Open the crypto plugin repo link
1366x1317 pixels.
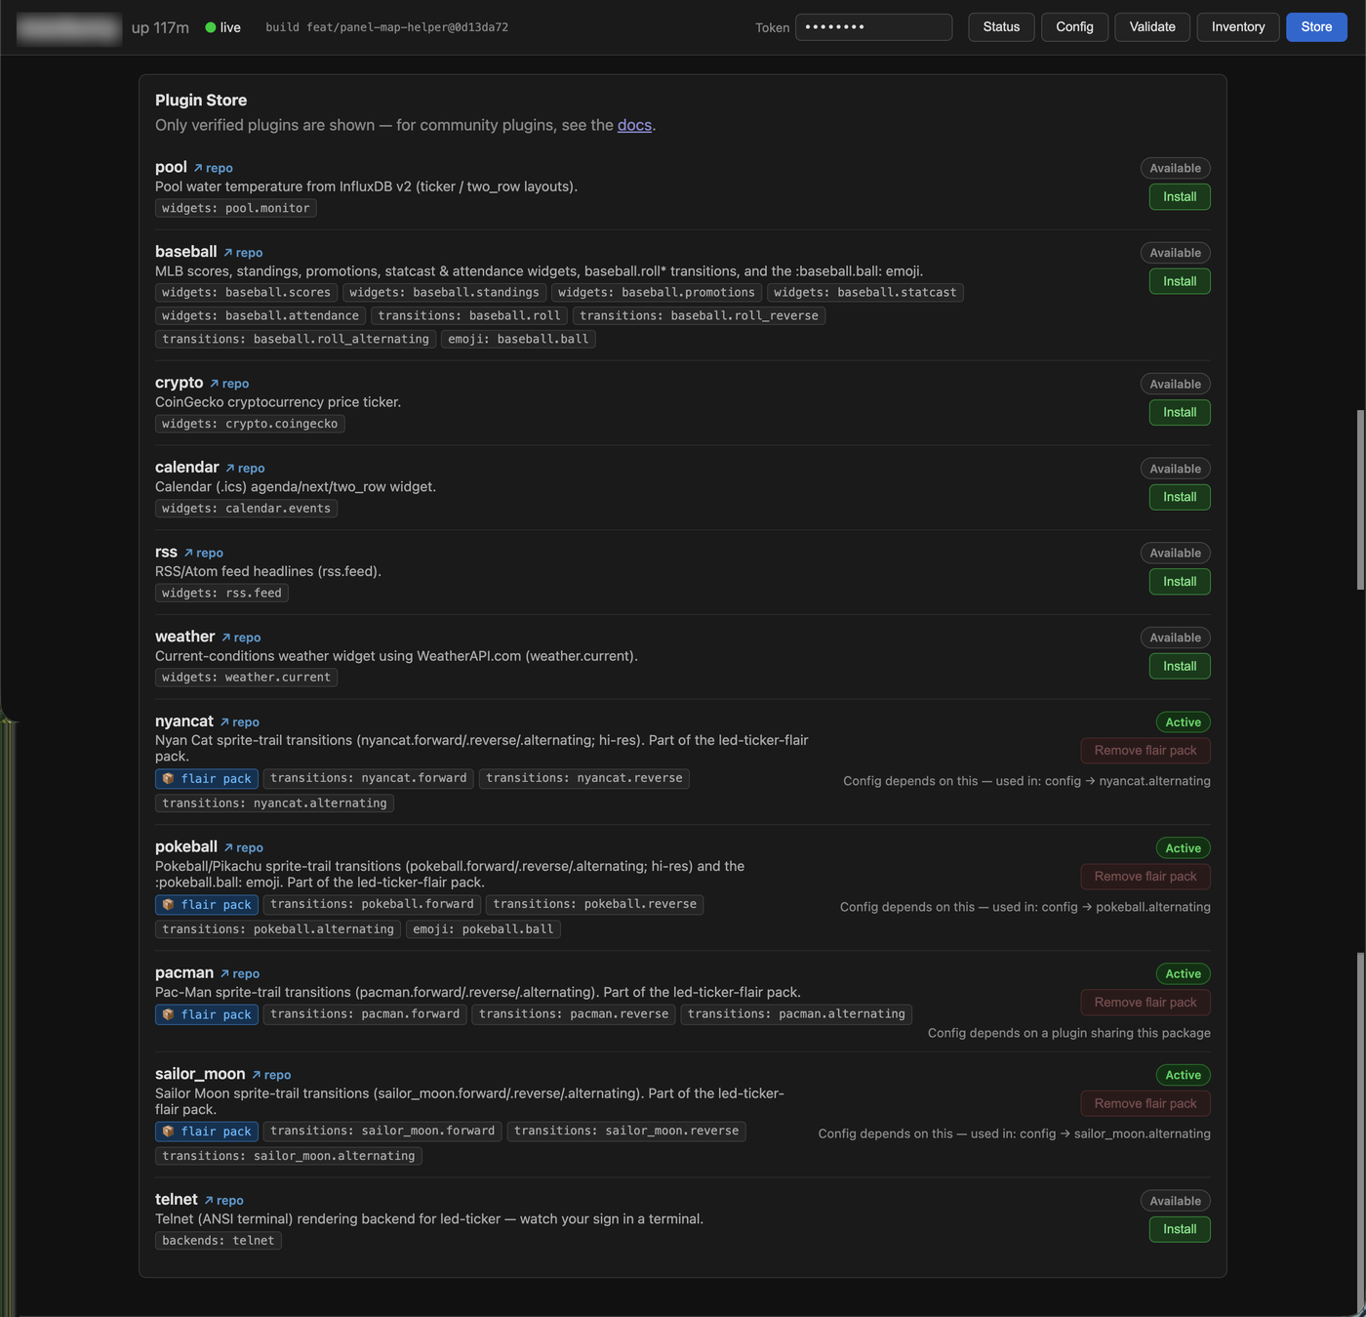(x=229, y=384)
